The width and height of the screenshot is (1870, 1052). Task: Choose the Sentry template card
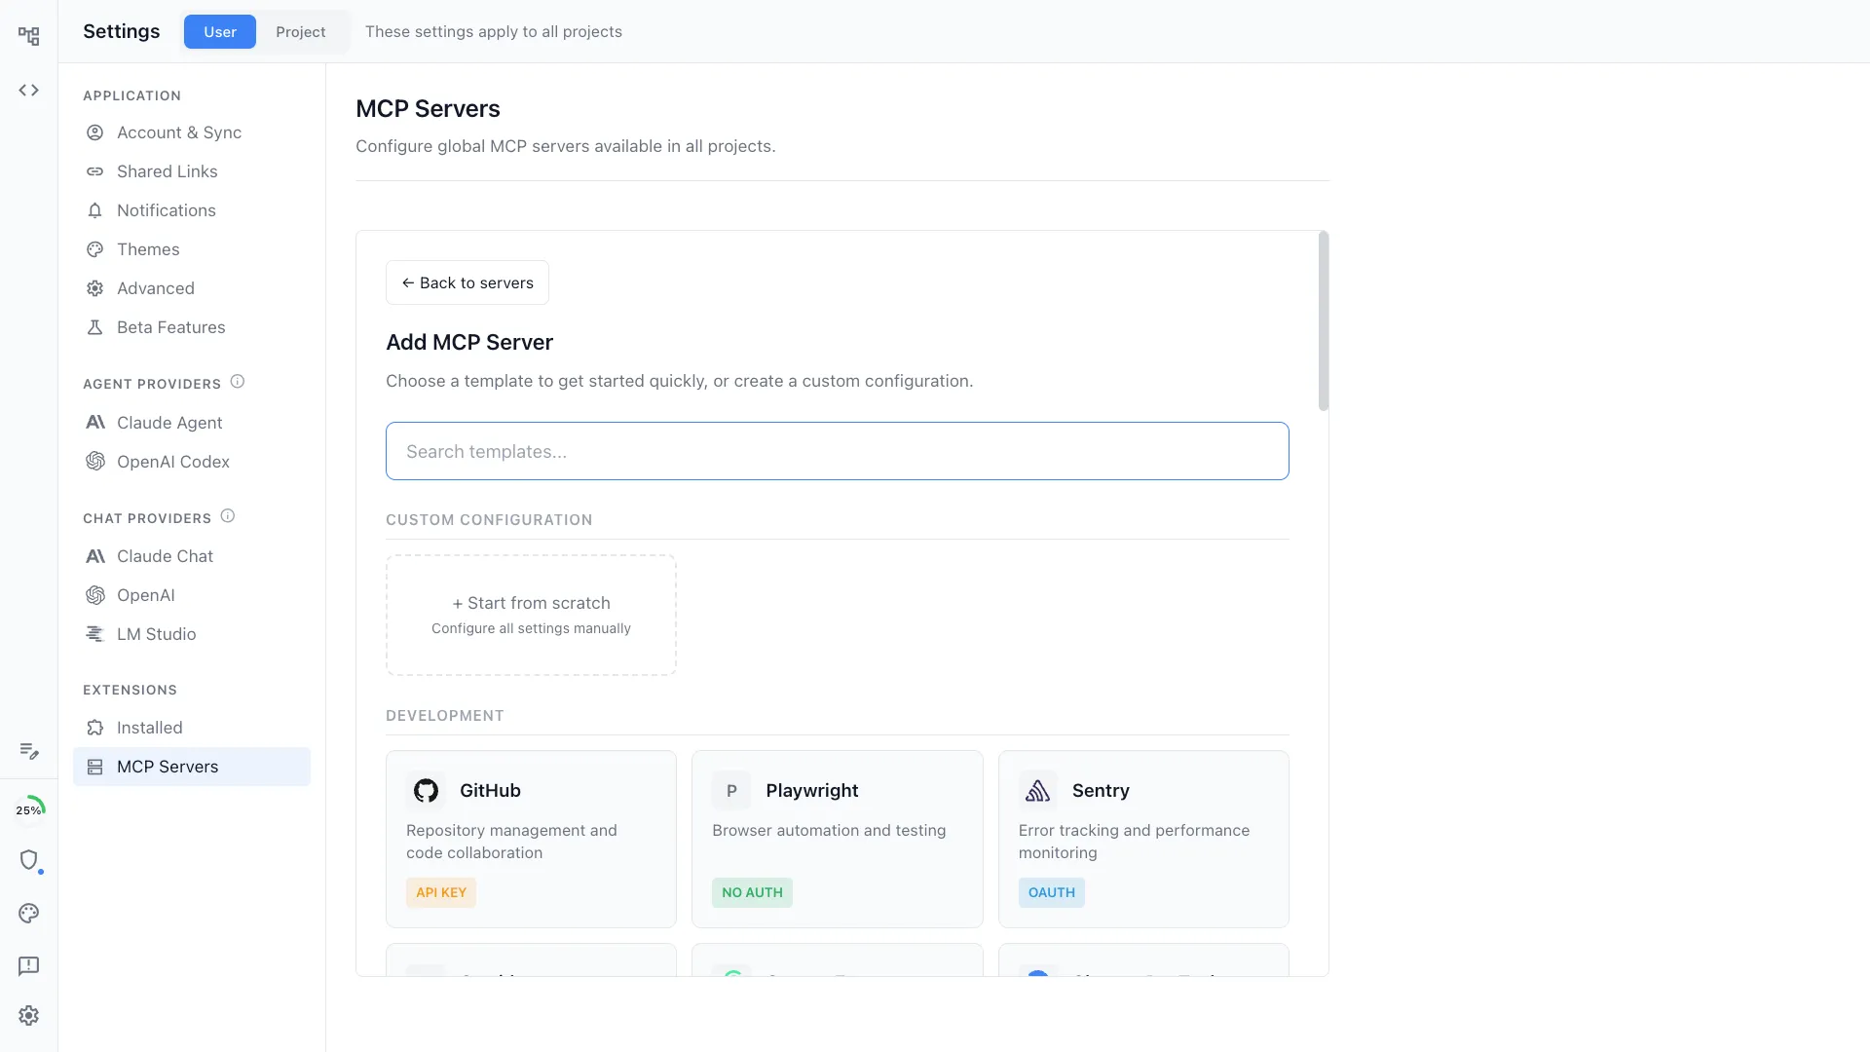(1142, 838)
